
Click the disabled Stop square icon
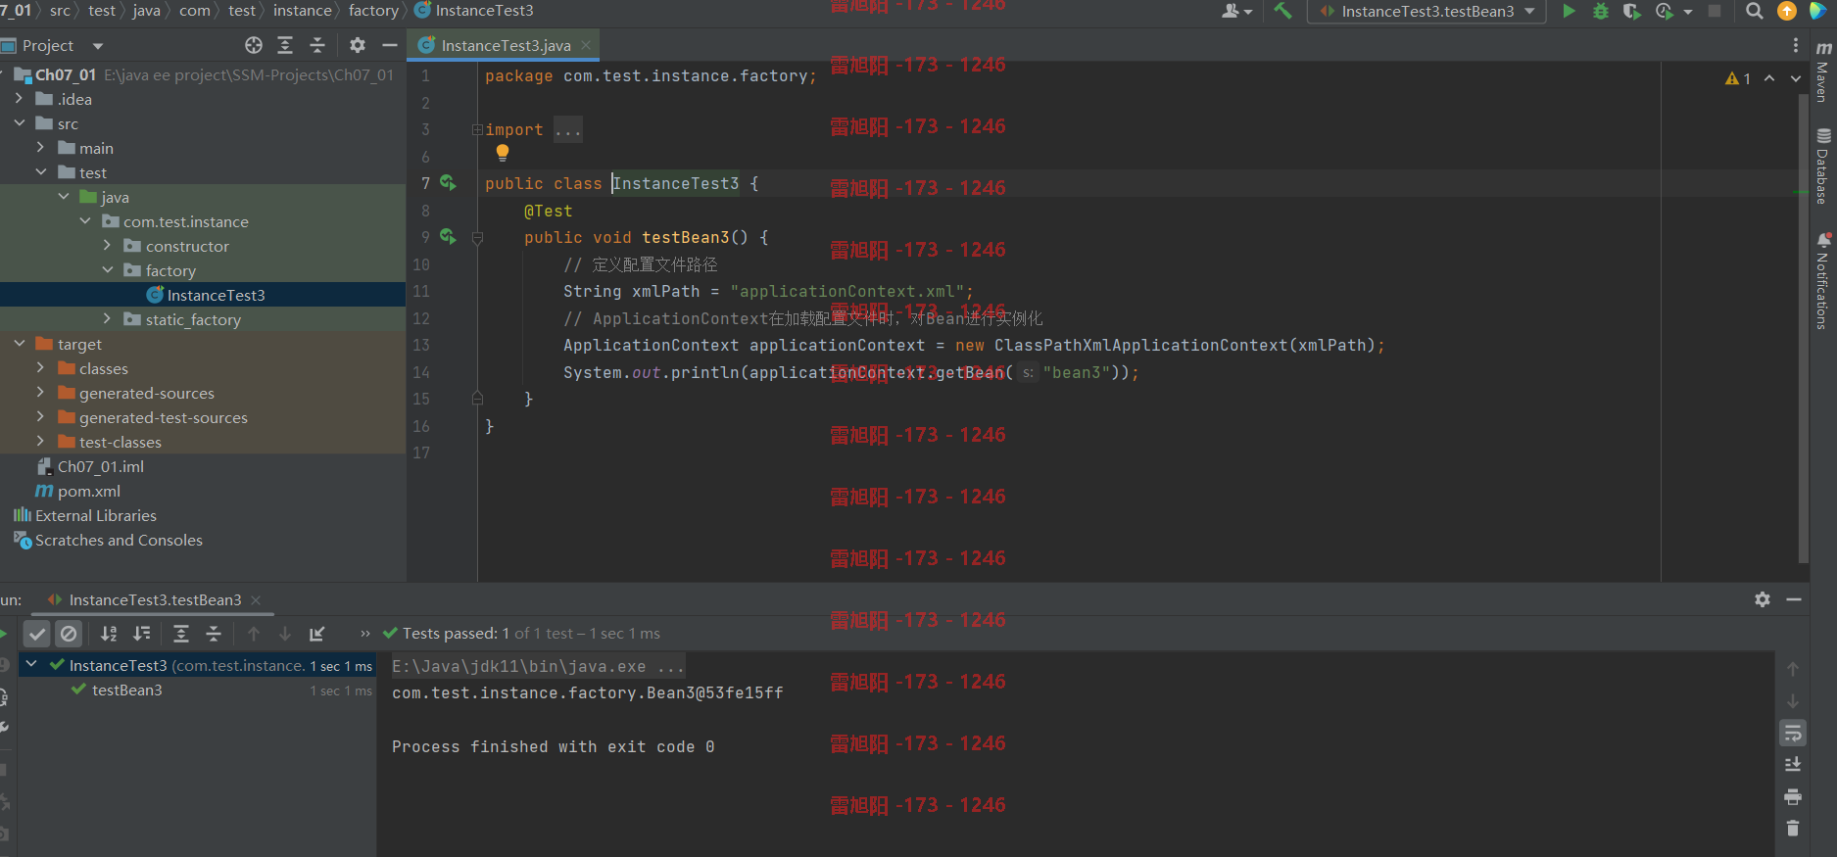coord(1715,11)
